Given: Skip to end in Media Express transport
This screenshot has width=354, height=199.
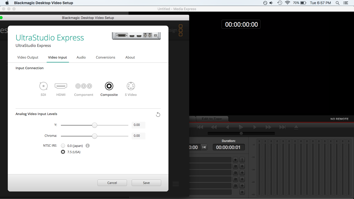Looking at the screenshot, I should (x=282, y=127).
